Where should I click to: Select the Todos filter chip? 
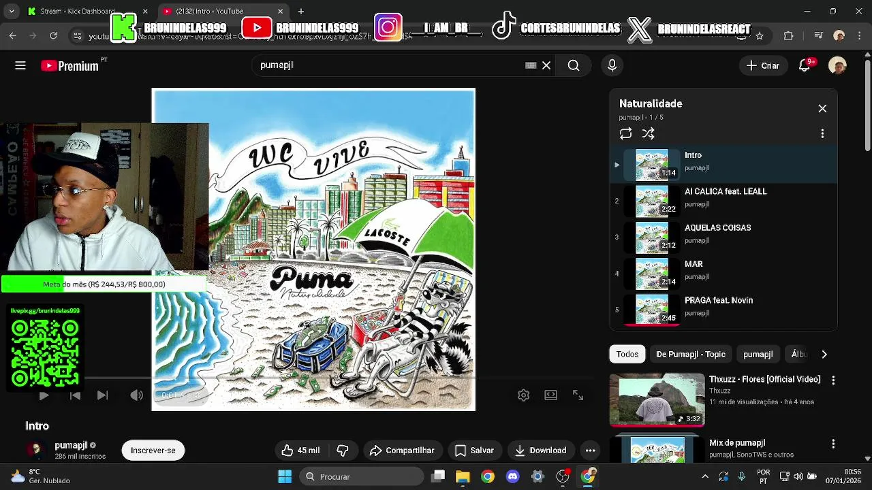[x=627, y=355]
